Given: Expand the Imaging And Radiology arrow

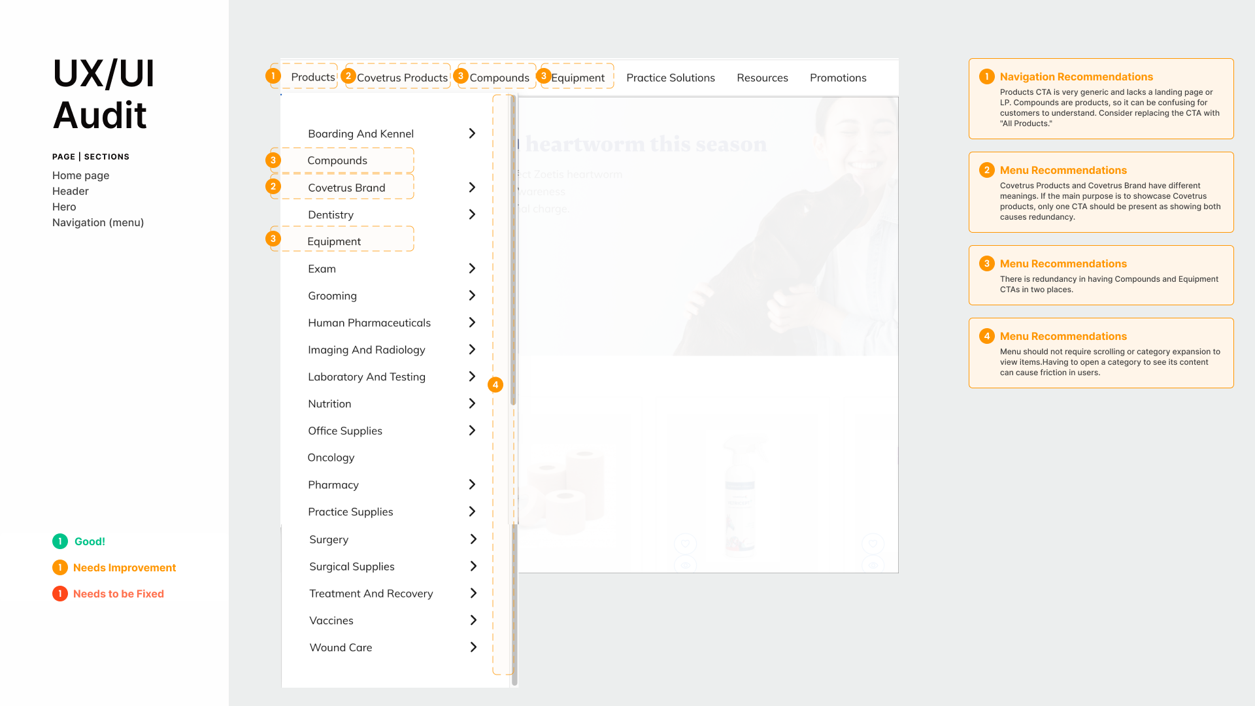Looking at the screenshot, I should [x=472, y=350].
